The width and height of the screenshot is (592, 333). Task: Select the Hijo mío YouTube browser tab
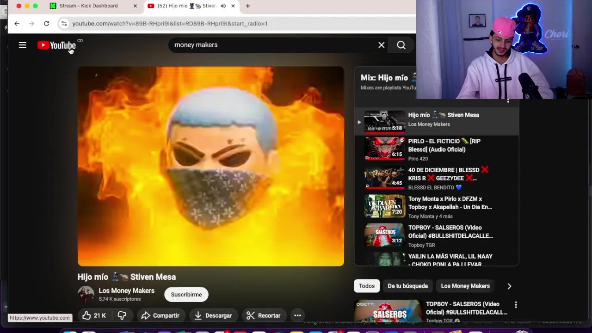tap(186, 6)
